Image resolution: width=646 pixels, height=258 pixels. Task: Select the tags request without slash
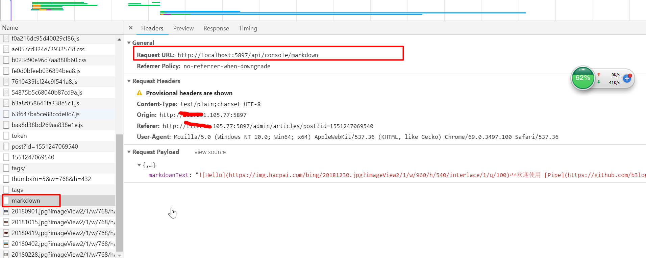[57, 190]
